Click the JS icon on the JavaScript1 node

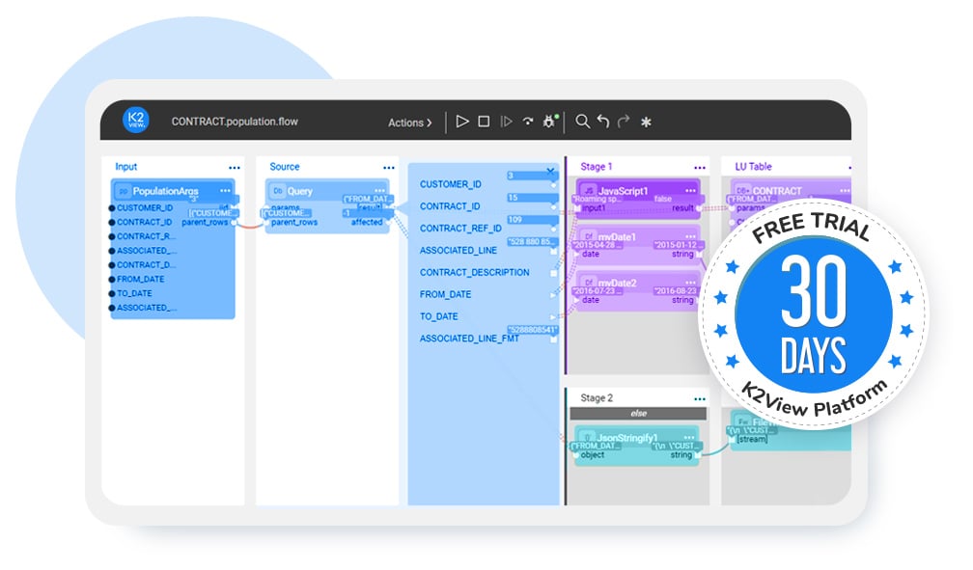[x=588, y=188]
